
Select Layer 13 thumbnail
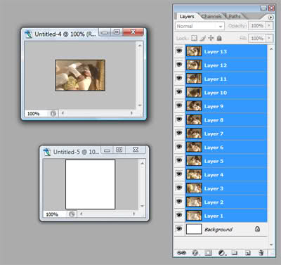pyautogui.click(x=194, y=51)
